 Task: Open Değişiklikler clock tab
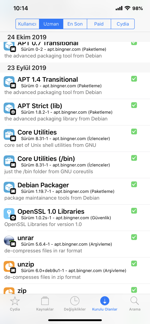(75, 301)
